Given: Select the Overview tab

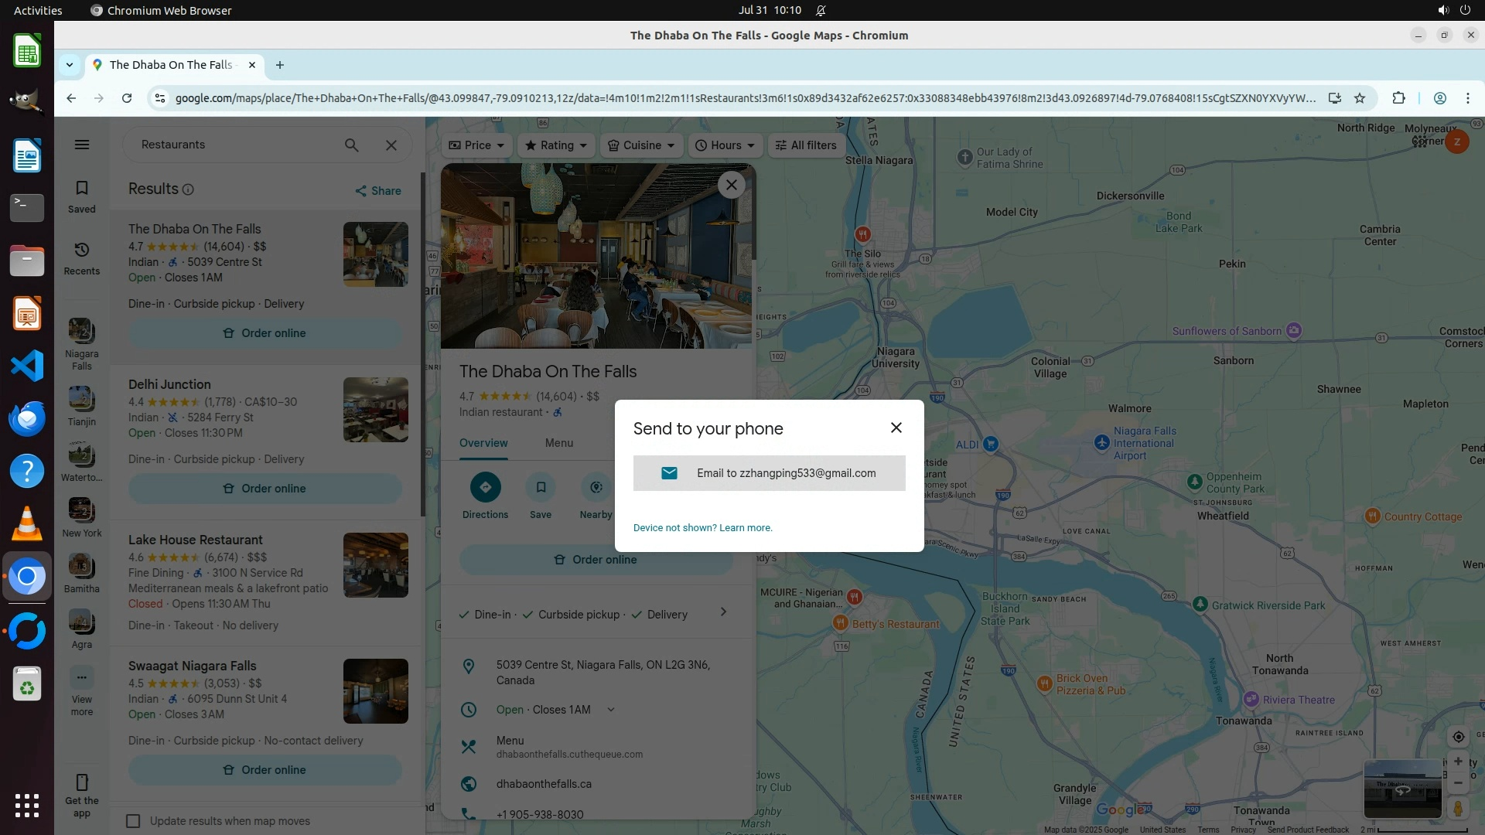Looking at the screenshot, I should coord(483,443).
